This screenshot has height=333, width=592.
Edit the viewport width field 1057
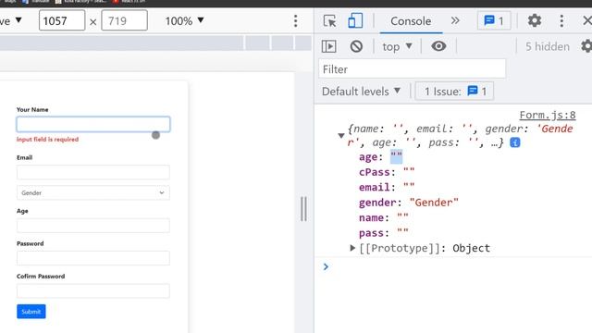click(62, 20)
